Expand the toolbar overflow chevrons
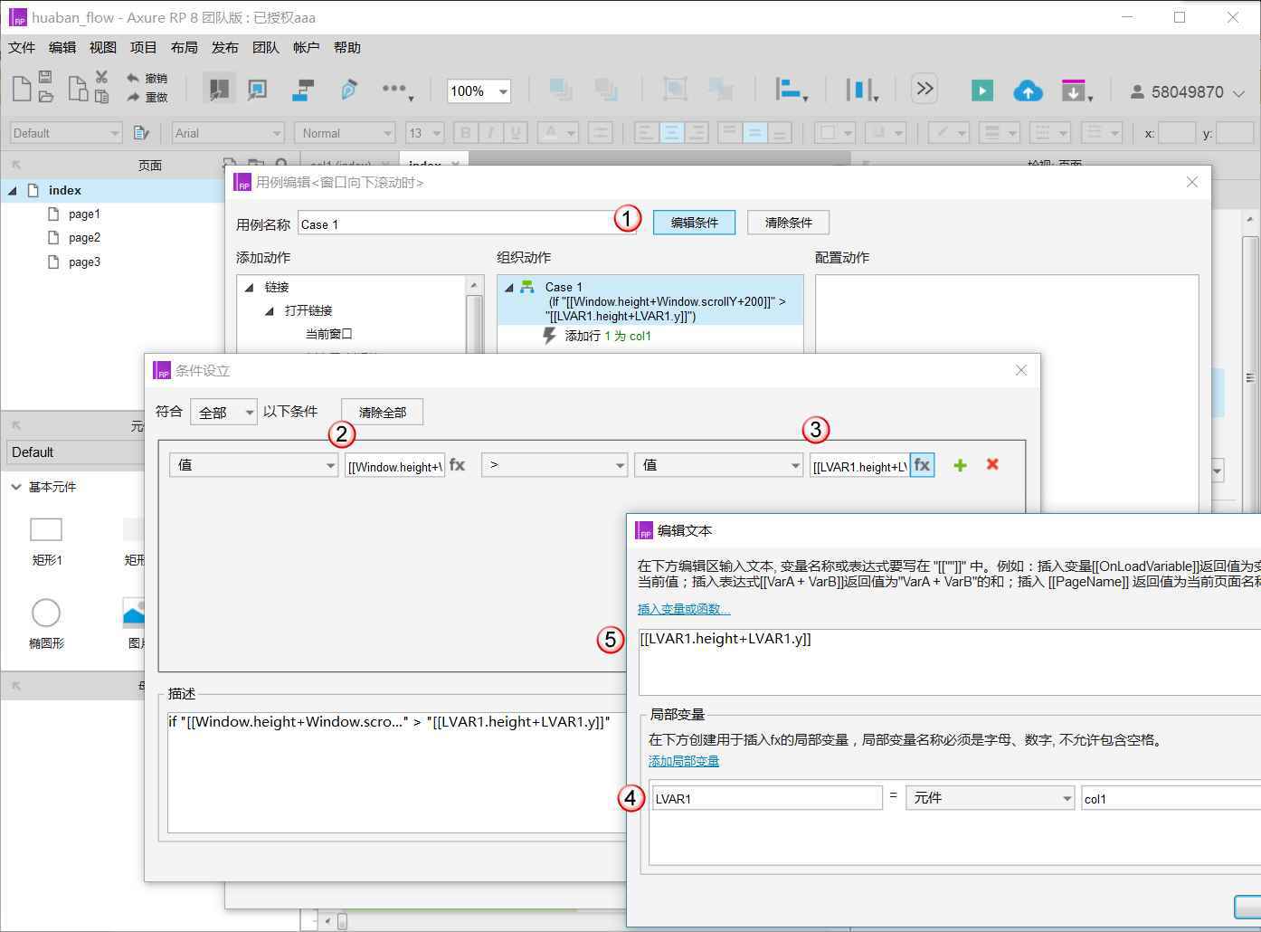1261x932 pixels. pos(924,89)
